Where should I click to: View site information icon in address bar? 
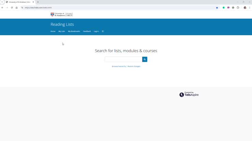(22, 7)
